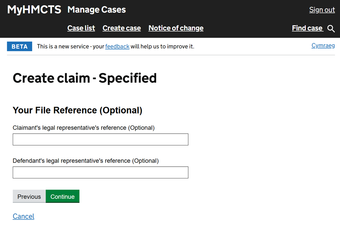This screenshot has width=340, height=227.
Task: Focus the Claimant's legal representative's reference field
Action: 100,139
